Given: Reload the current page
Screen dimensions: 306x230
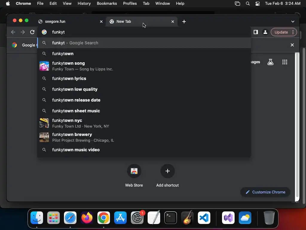Looking at the screenshot, I should [32, 32].
